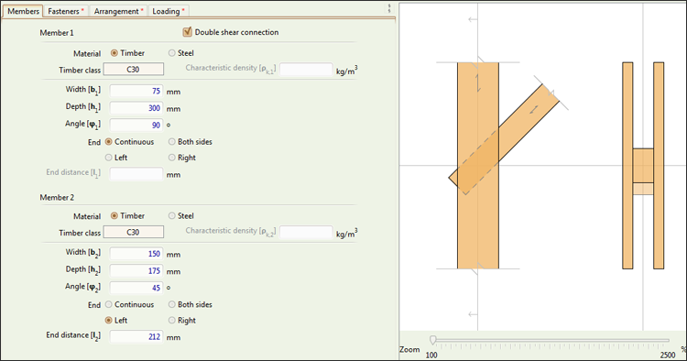Open Member 2 Timber class C30 selector
The height and width of the screenshot is (361, 687).
[x=134, y=232]
